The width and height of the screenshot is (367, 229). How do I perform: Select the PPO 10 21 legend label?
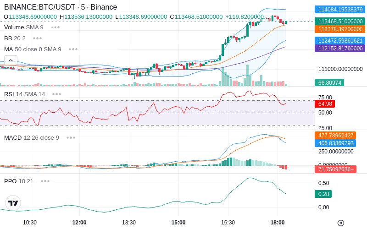click(19, 181)
